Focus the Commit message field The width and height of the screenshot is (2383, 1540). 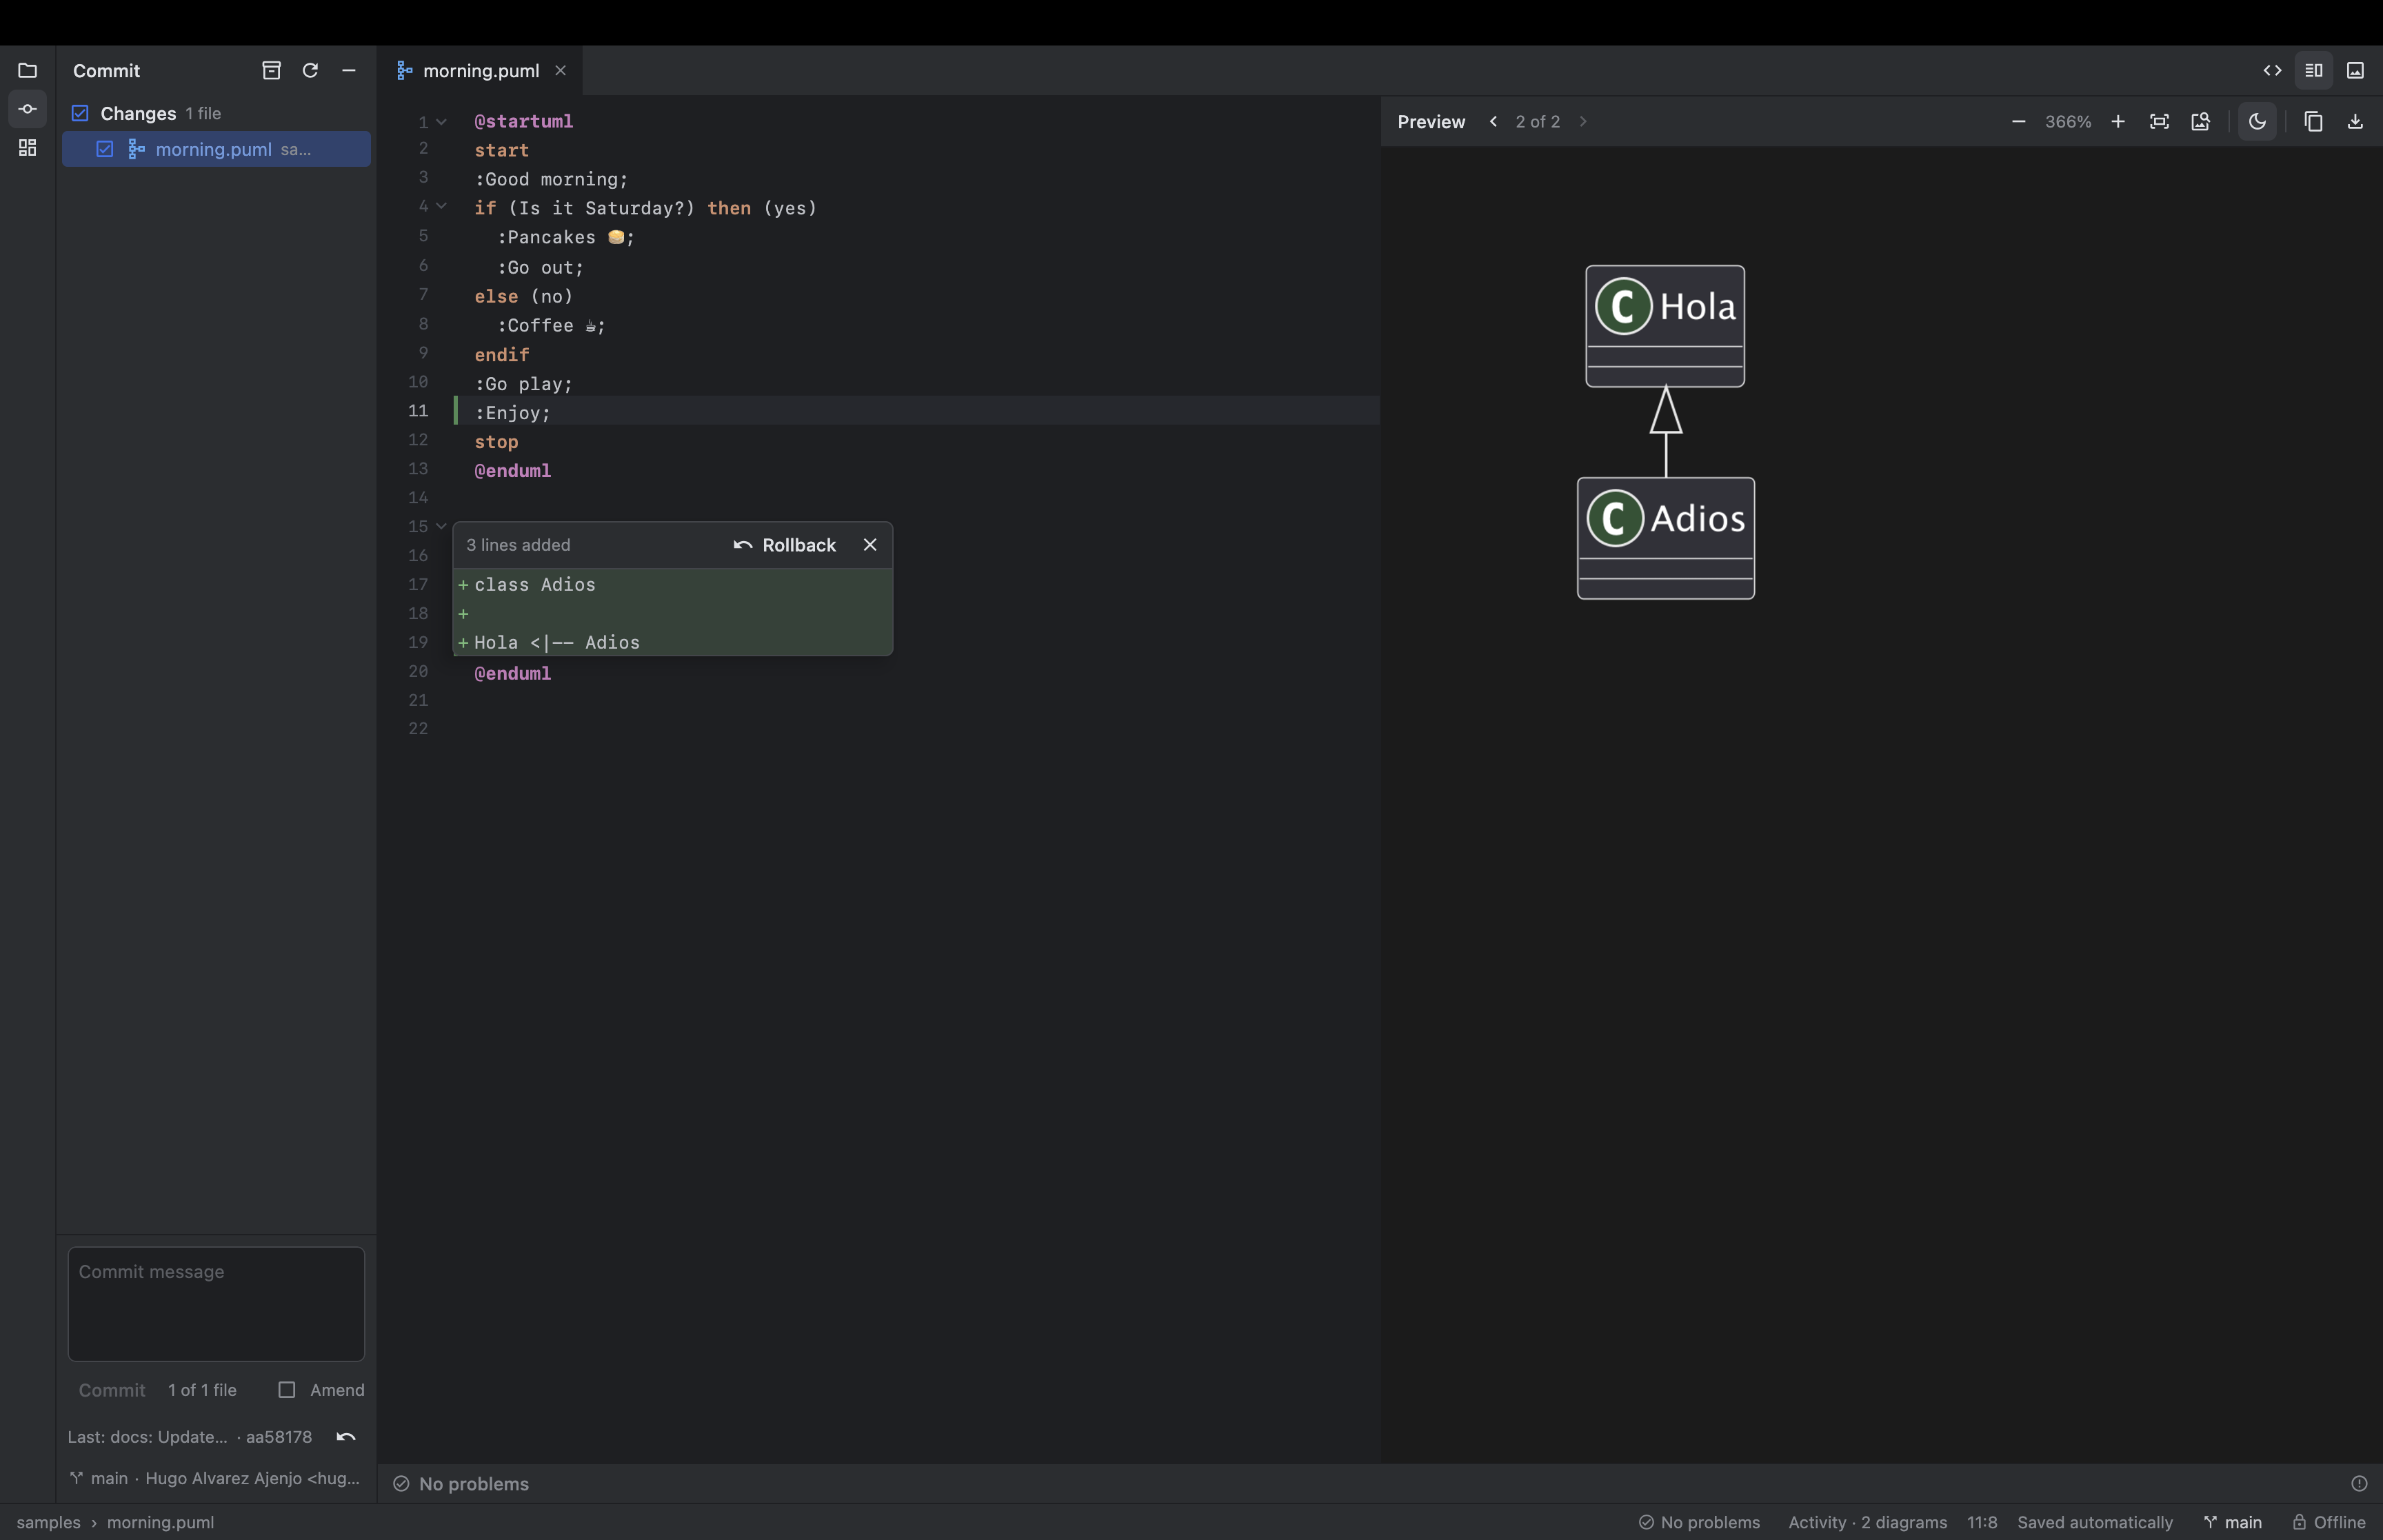(216, 1303)
